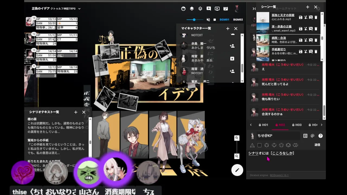Switch to the HO4 chat tab

pyautogui.click(x=313, y=125)
